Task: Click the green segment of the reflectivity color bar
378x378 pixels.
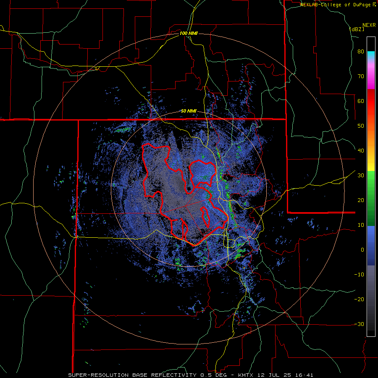Action: pyautogui.click(x=371, y=198)
